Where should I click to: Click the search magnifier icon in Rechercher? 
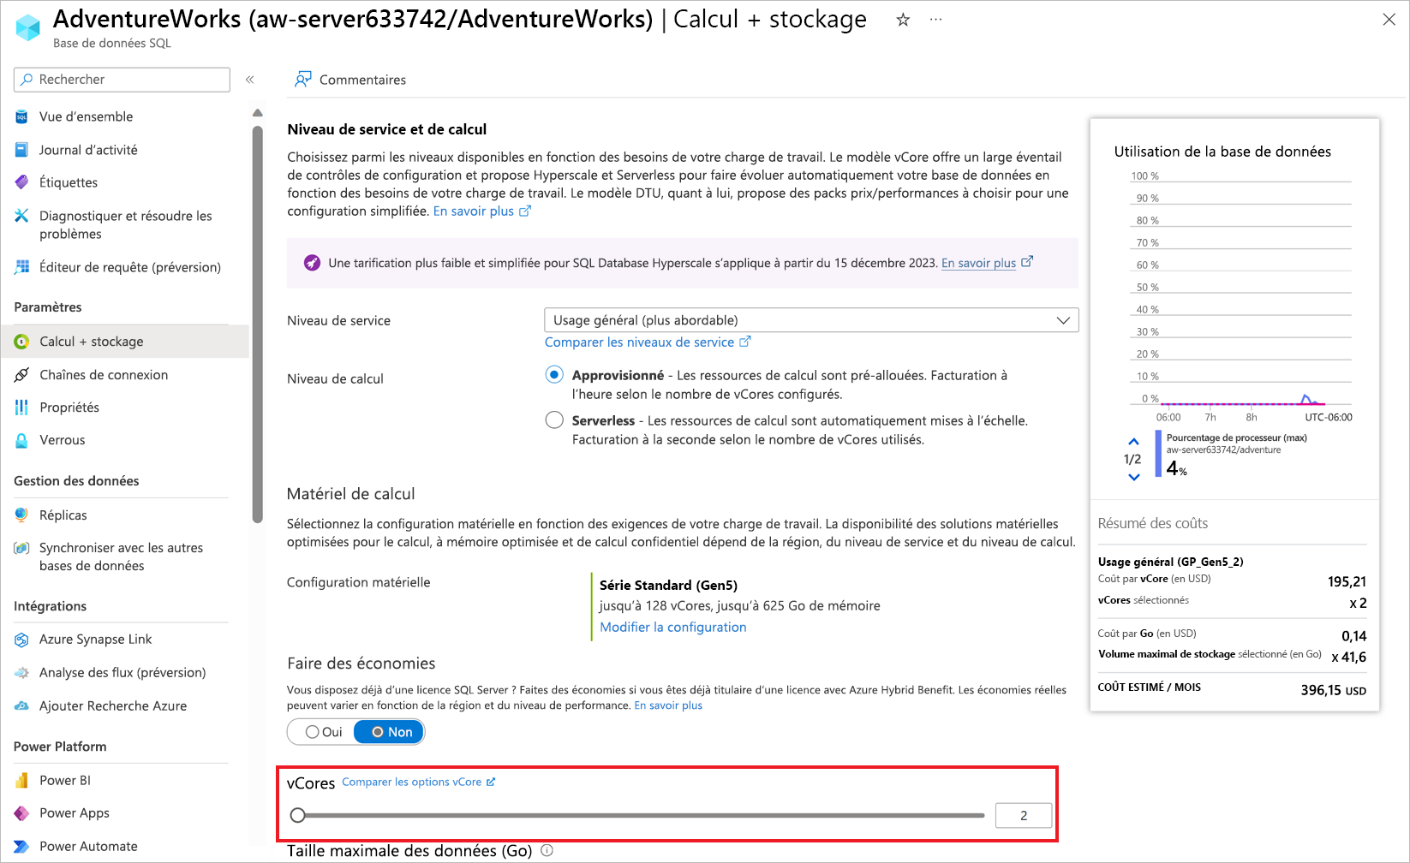point(27,80)
